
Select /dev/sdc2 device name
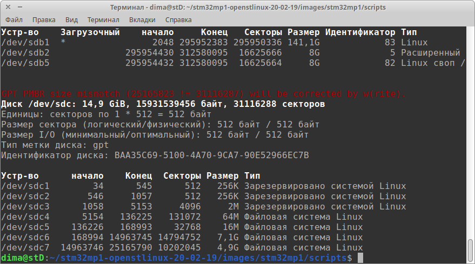tap(25, 196)
